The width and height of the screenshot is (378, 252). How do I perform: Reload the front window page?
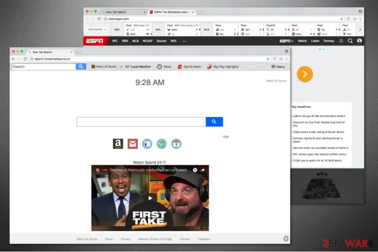tap(25, 59)
